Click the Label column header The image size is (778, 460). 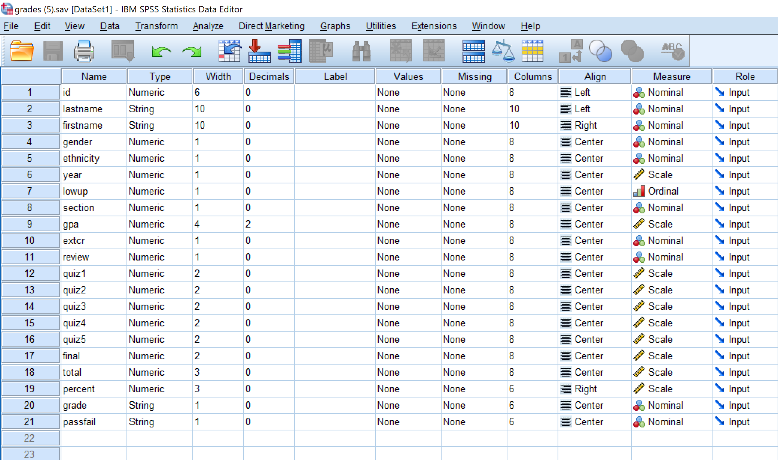point(335,76)
